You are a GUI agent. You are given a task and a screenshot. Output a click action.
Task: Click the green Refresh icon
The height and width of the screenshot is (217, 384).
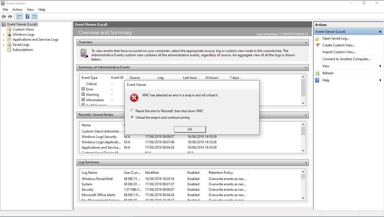(x=318, y=73)
